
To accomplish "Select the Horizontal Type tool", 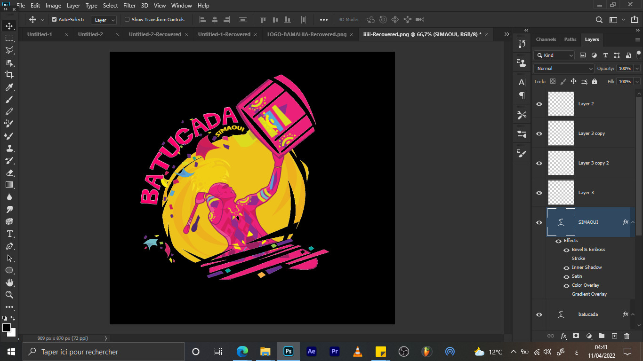I will pos(9,234).
